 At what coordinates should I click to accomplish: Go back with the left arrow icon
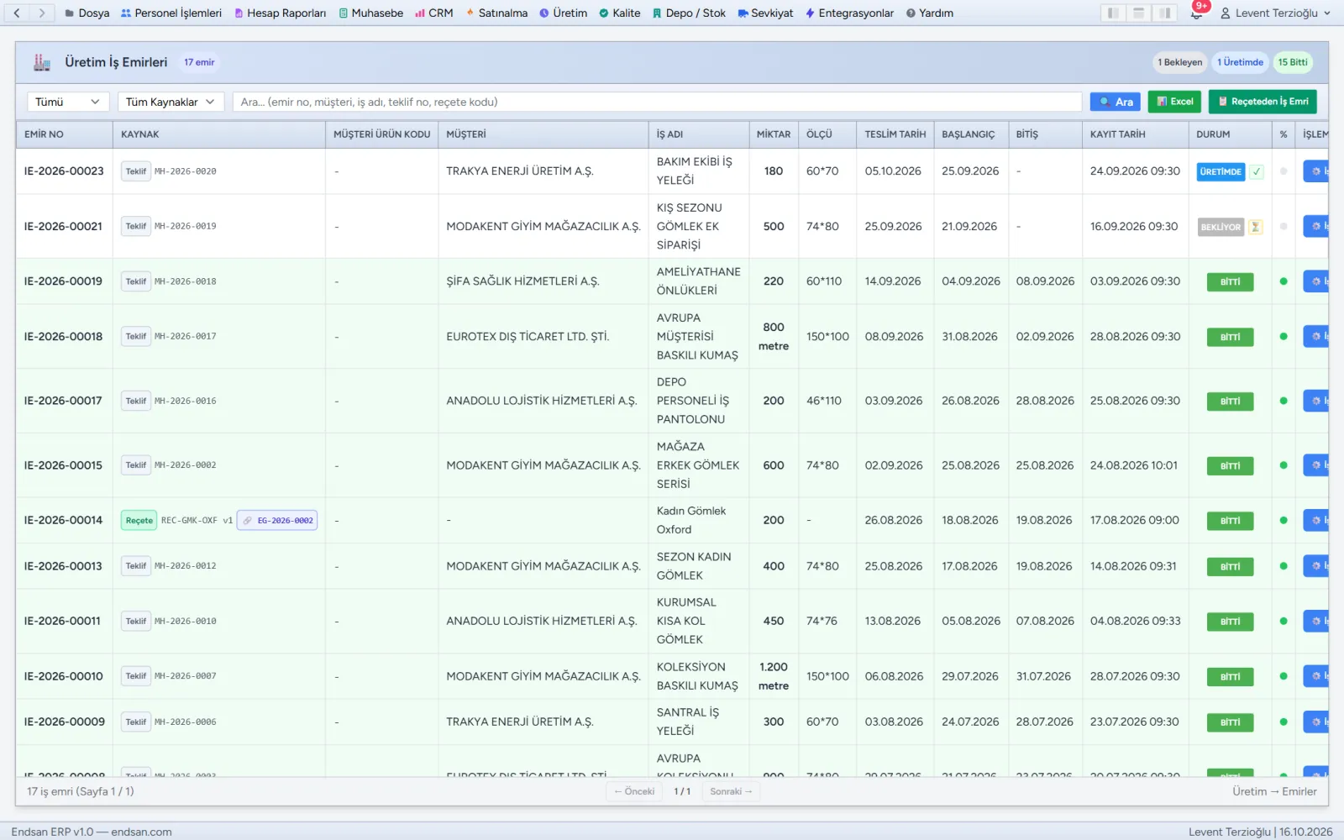tap(17, 13)
